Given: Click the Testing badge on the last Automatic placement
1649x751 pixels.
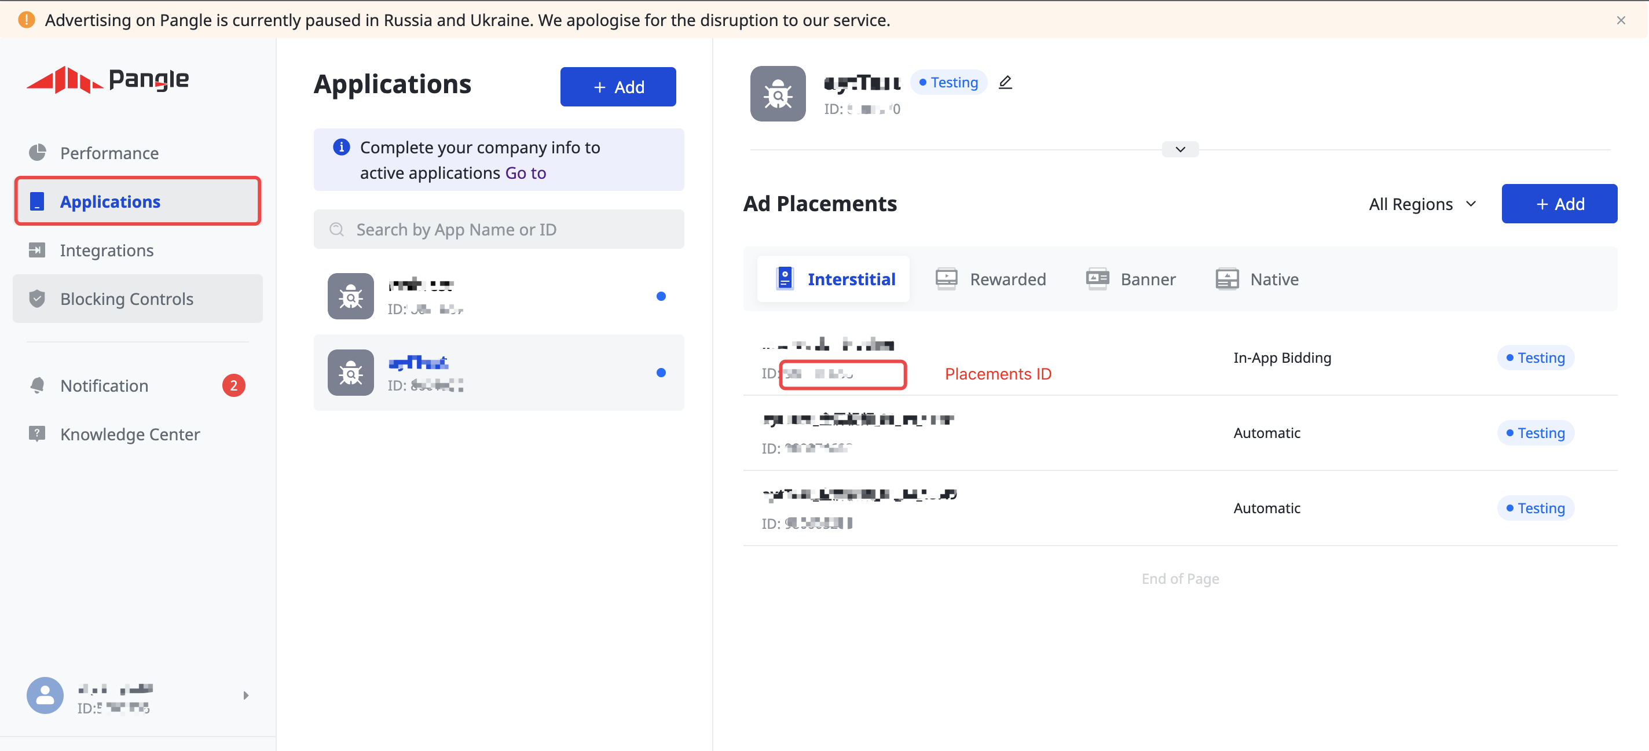Looking at the screenshot, I should click(x=1535, y=507).
